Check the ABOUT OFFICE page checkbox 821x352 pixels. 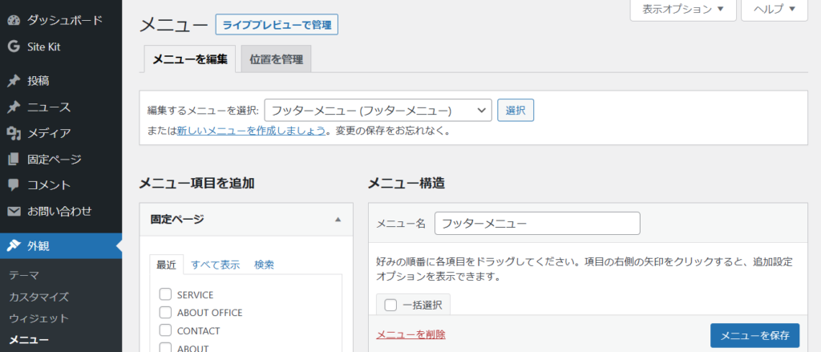point(166,312)
